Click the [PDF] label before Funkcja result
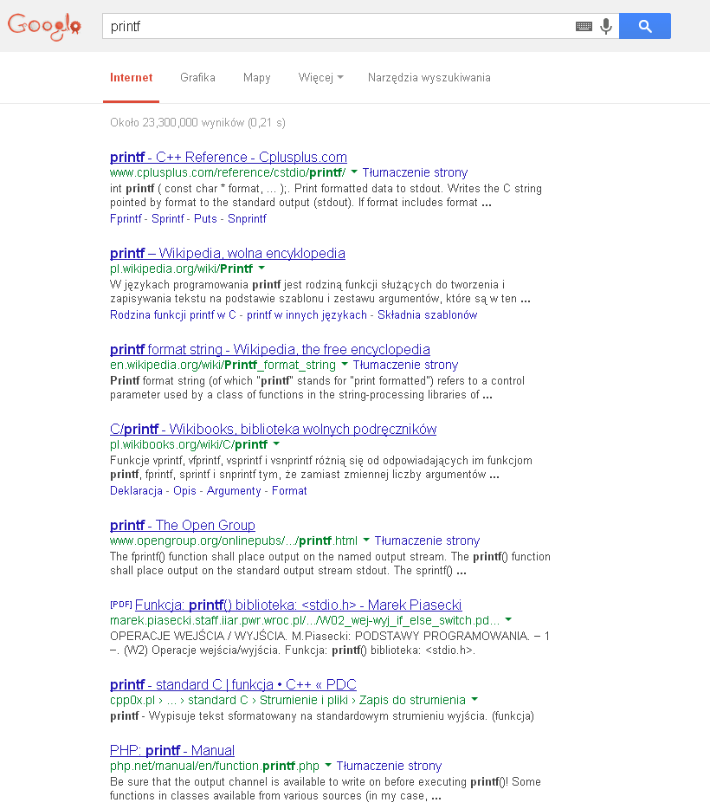Screen dimensions: 710x809 121,605
